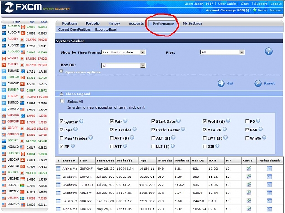The height and width of the screenshot is (213, 285).
Task: Enable the Win% checkbox
Action: click(x=247, y=138)
